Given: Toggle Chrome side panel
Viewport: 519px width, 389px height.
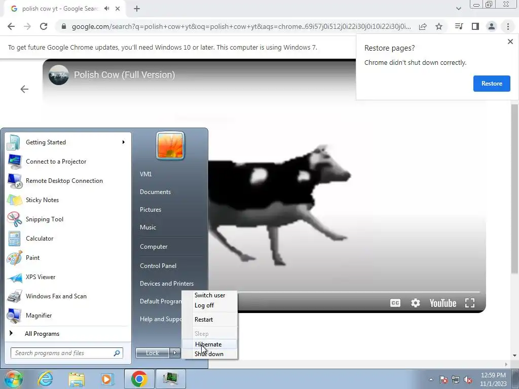Looking at the screenshot, I should click(x=475, y=26).
